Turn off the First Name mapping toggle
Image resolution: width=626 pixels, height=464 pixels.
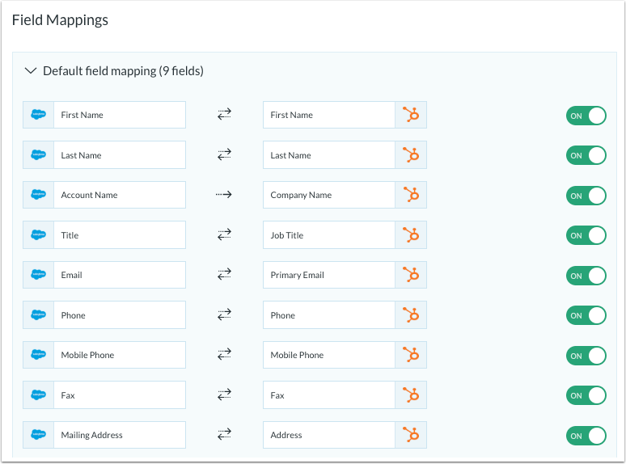pos(586,116)
